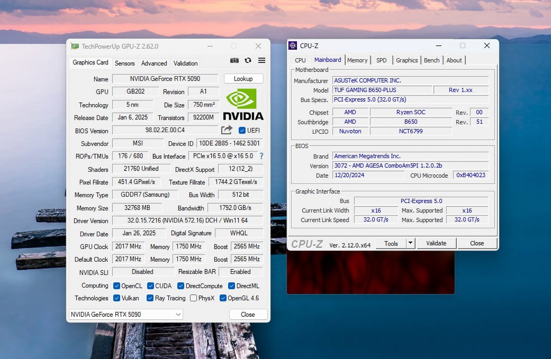The width and height of the screenshot is (551, 359).
Task: Click the Bandwidth value 1792.0 GB/s
Action: (235, 208)
